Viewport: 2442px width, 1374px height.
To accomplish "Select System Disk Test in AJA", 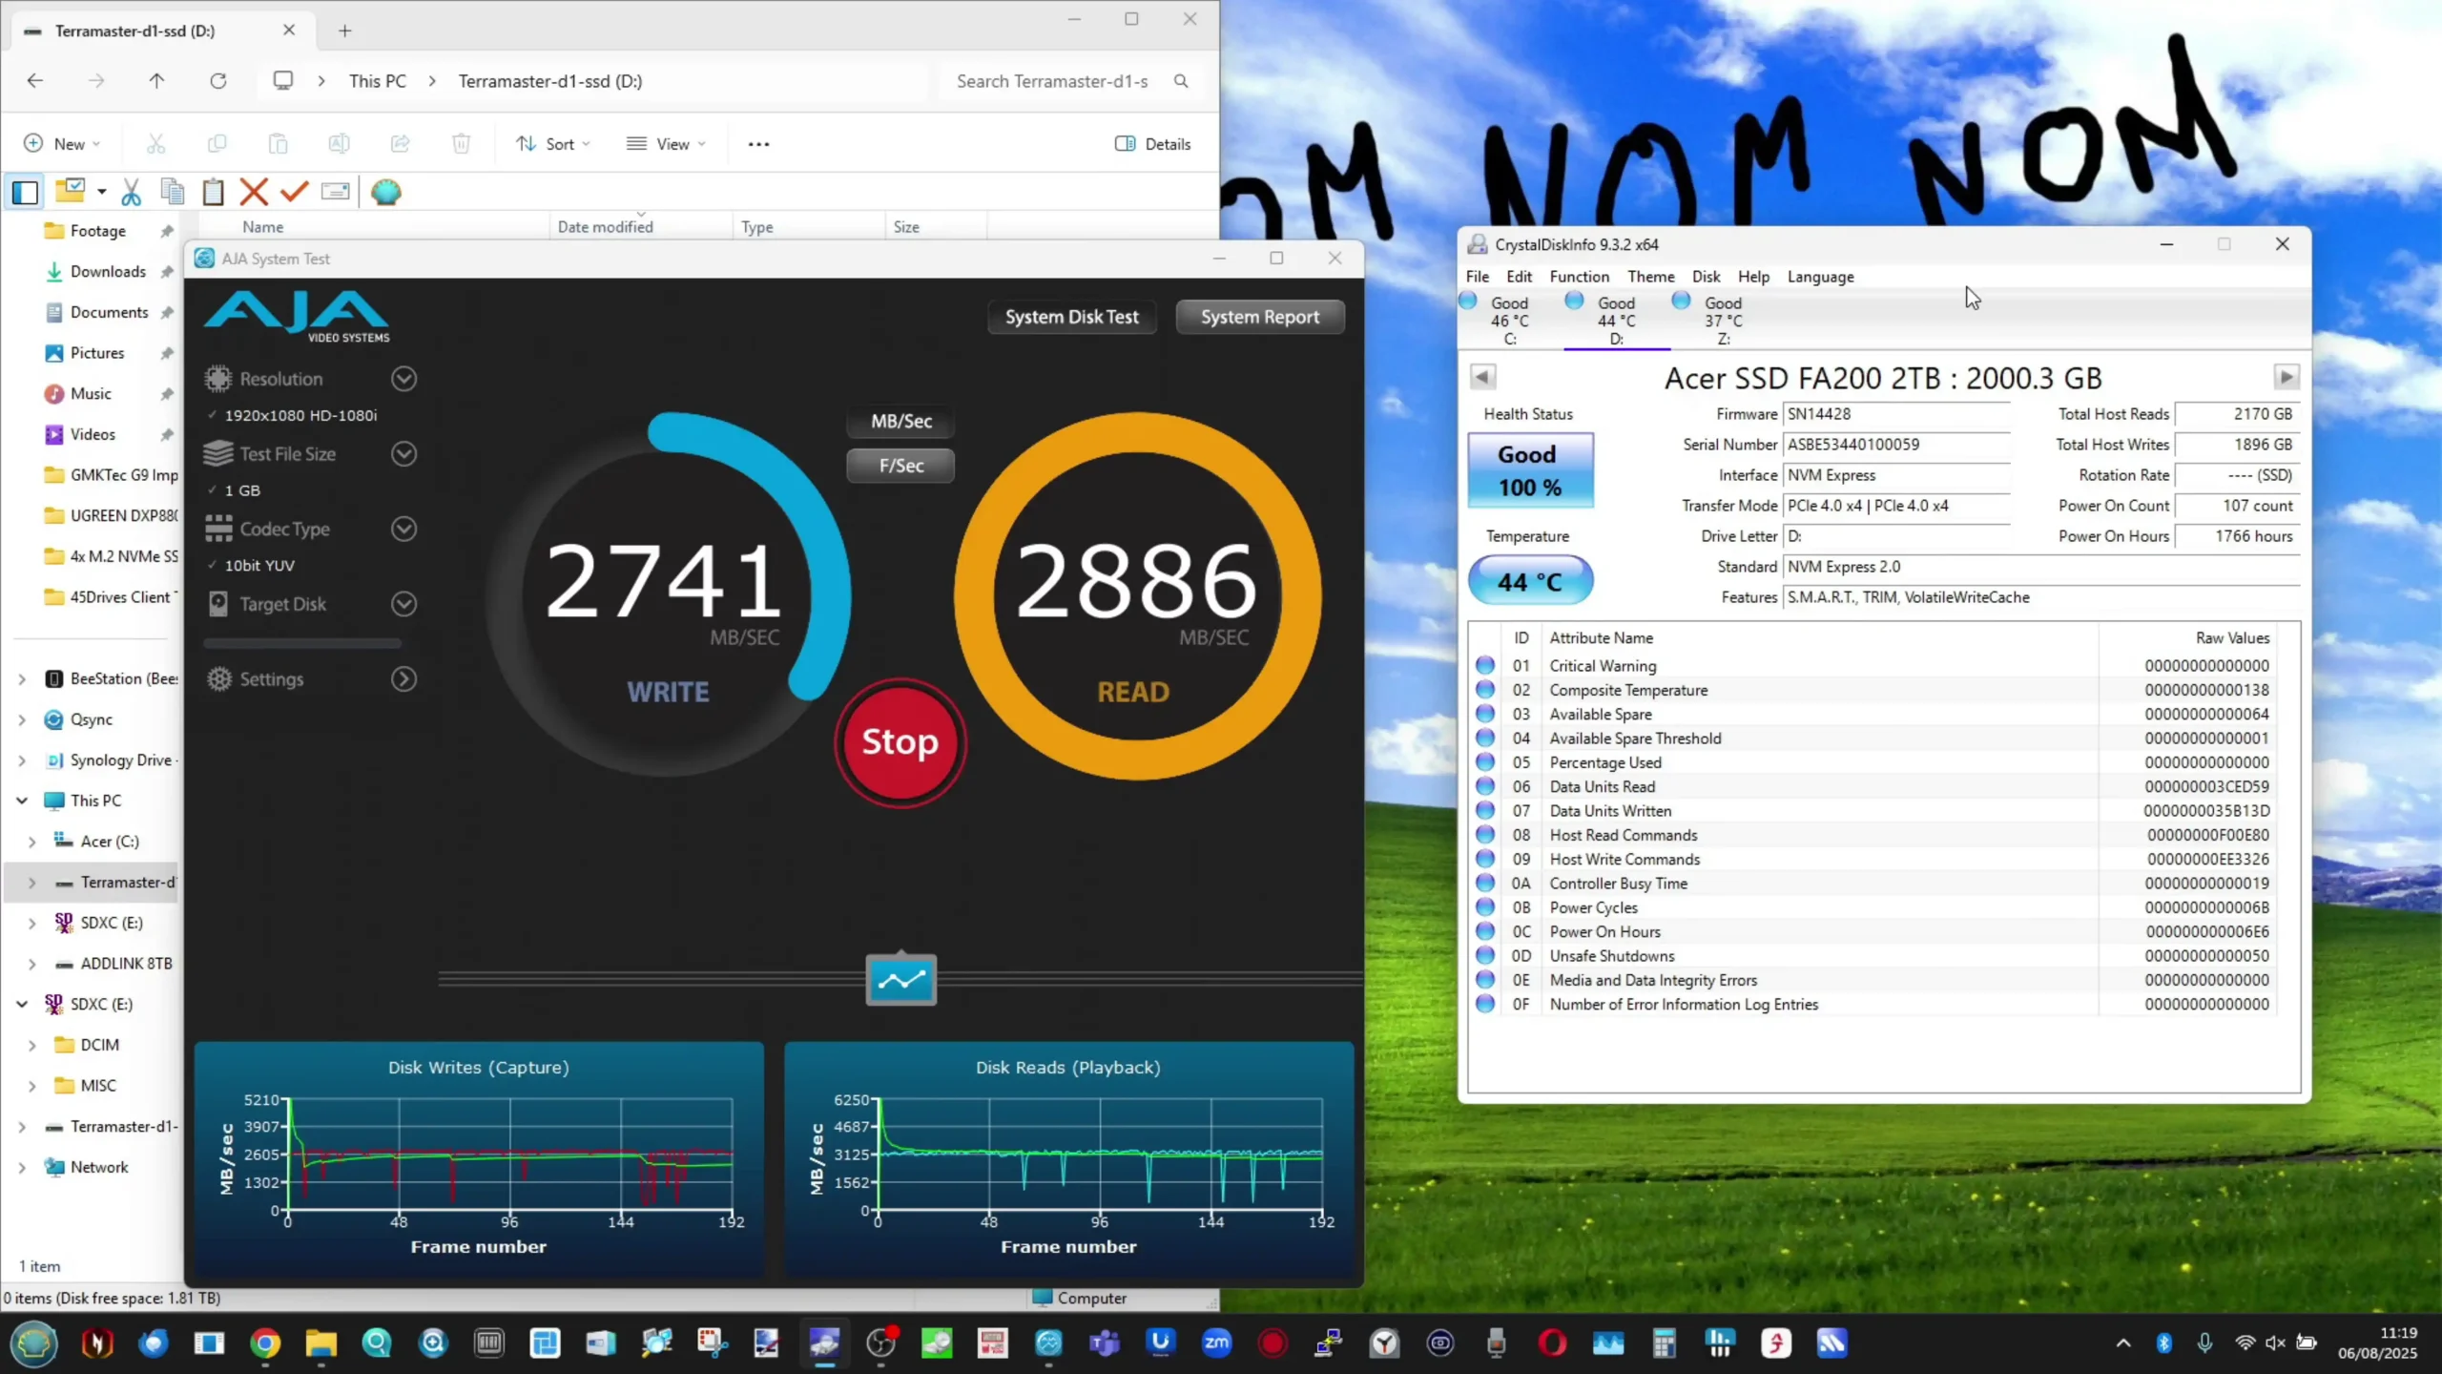I will click(x=1071, y=317).
